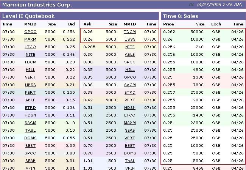This screenshot has height=170, width=246.
Task: Click the 4/27/2006 7:36 AM timestamp
Action: coord(220,5)
